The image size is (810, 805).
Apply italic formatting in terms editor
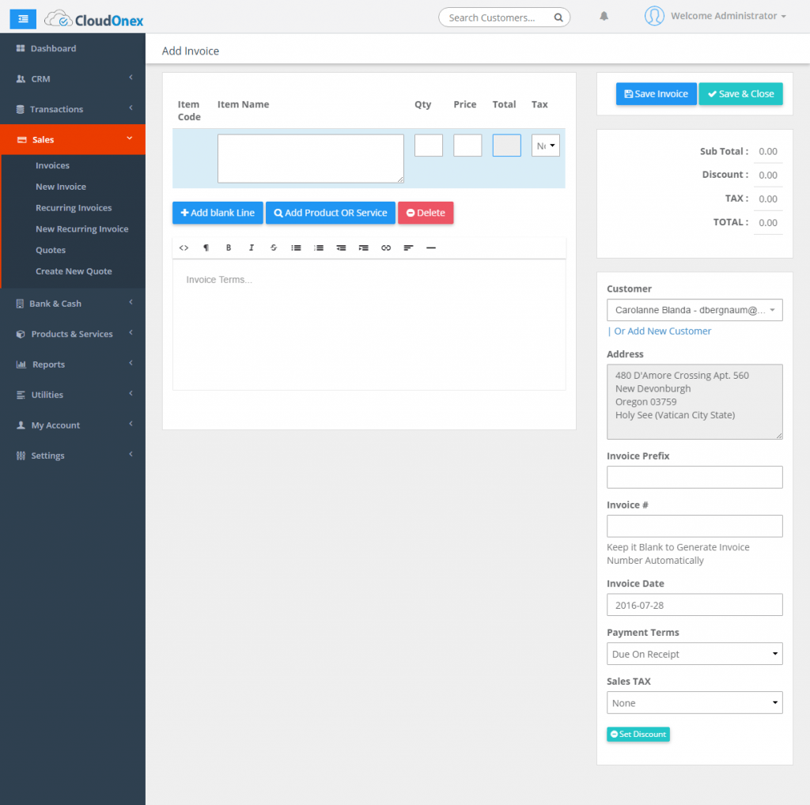click(x=251, y=248)
